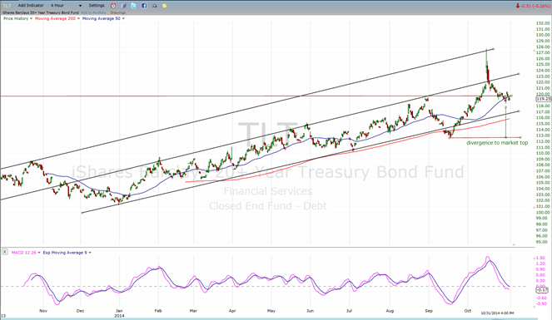Select end handle of upper channel trendline

coord(494,49)
